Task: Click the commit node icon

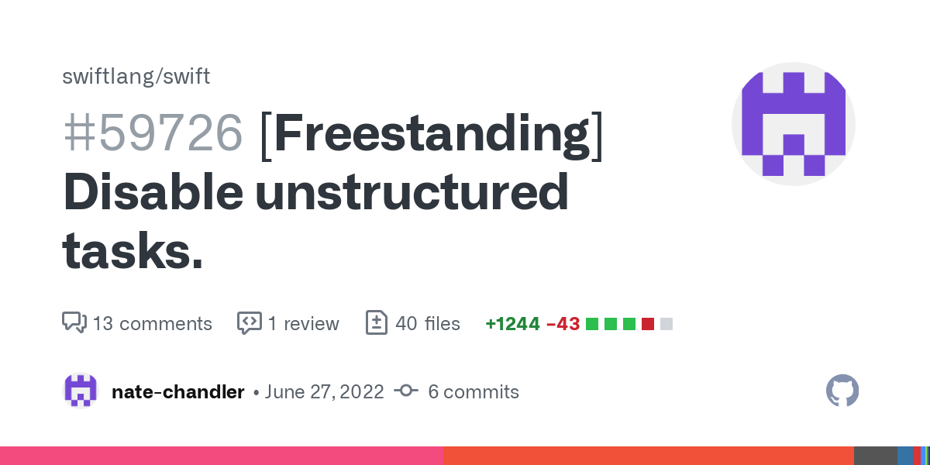Action: point(406,391)
